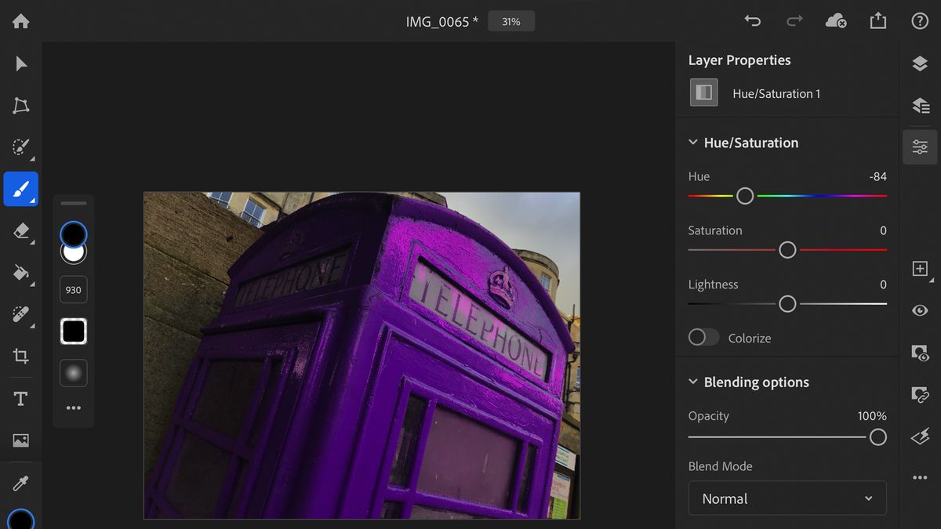Collapse the Blending options section
The image size is (941, 529).
(x=692, y=382)
